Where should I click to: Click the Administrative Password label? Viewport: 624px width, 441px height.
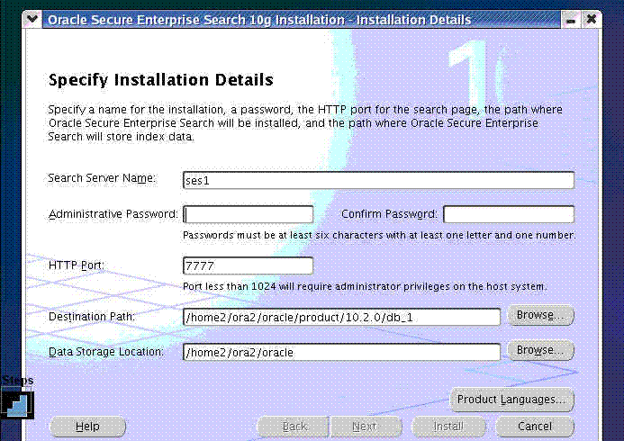point(113,214)
